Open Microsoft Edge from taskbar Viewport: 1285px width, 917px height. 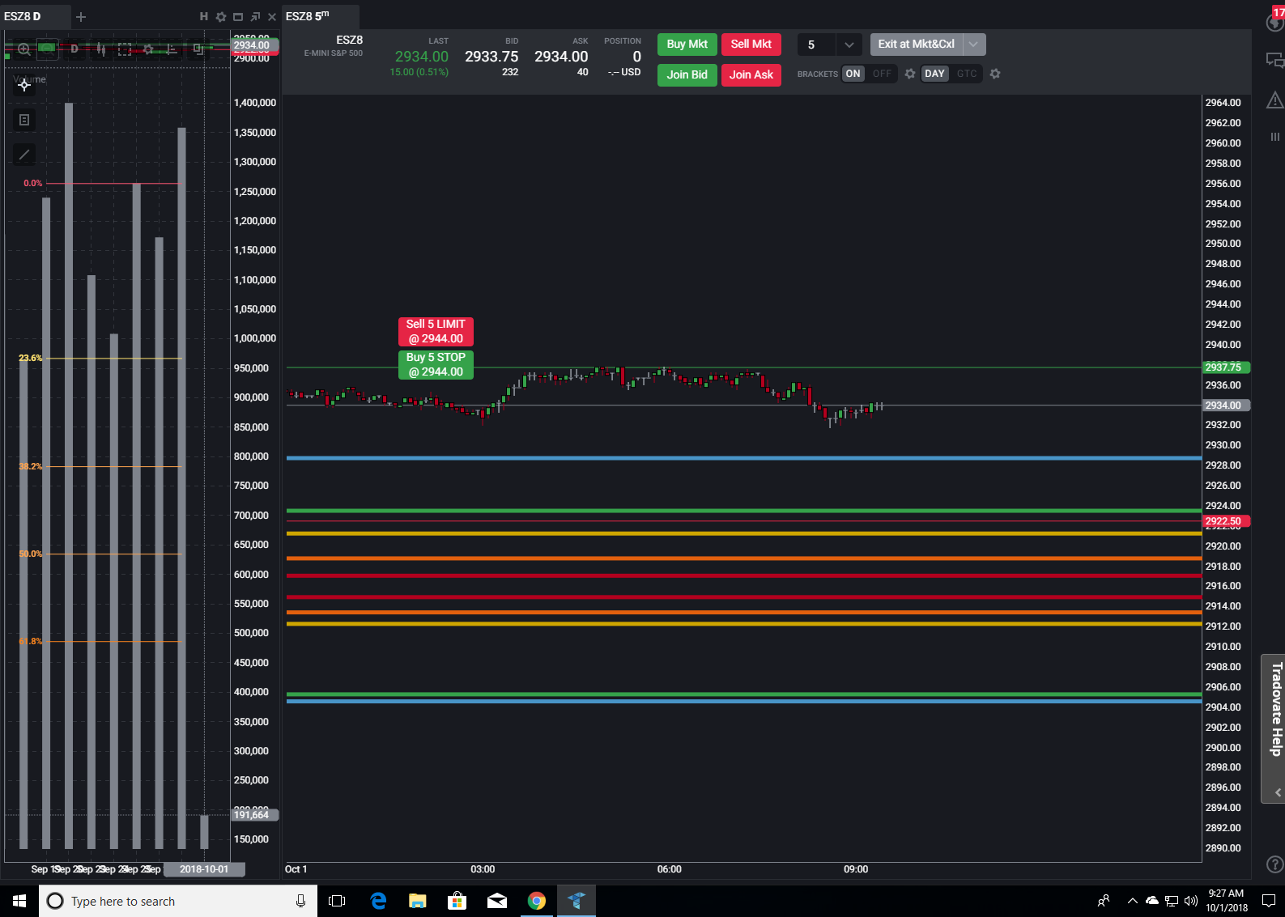point(378,901)
